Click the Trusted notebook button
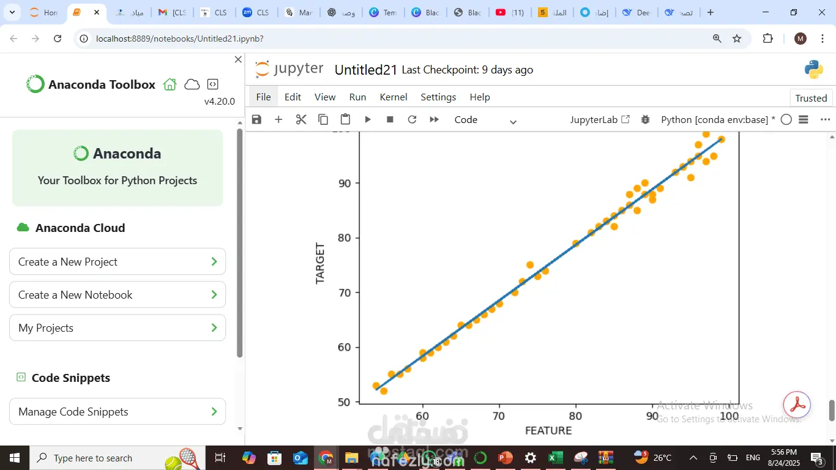 (811, 98)
